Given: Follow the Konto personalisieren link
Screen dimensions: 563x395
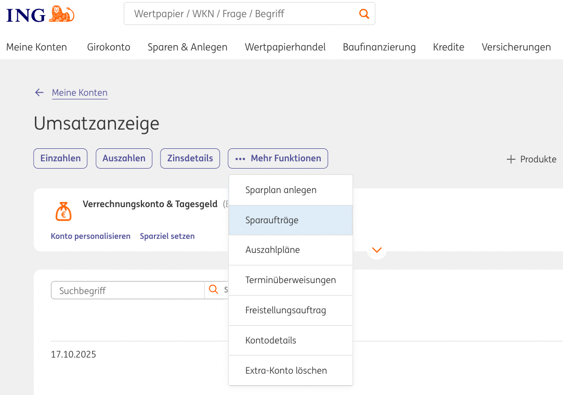Looking at the screenshot, I should click(x=90, y=236).
